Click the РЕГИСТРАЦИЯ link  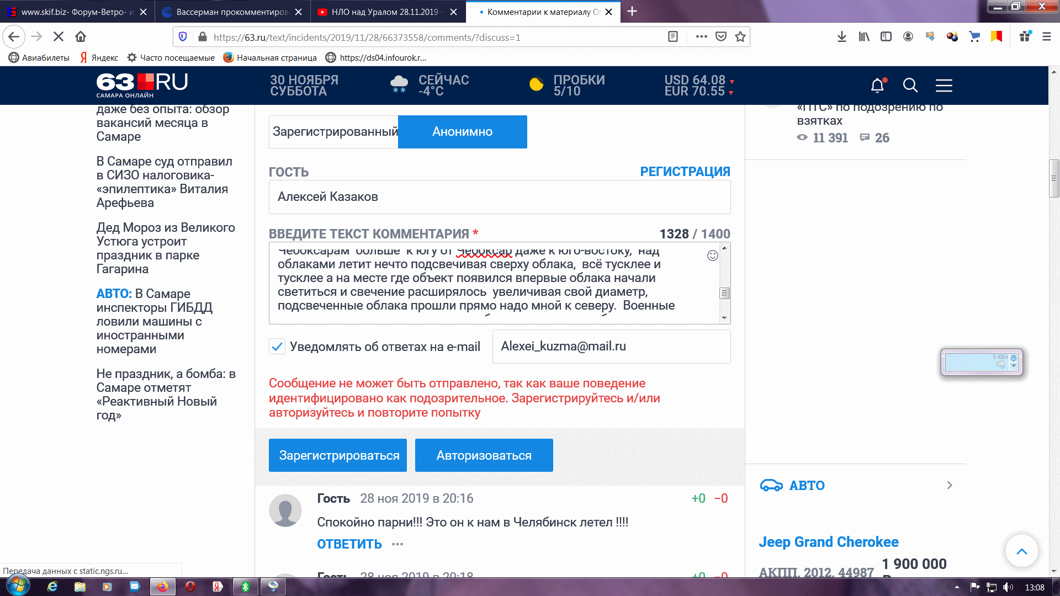tap(685, 172)
